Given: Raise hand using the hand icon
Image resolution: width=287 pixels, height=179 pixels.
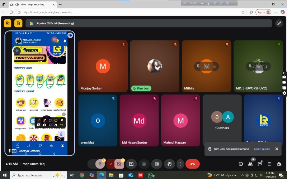Looking at the screenshot, I should click(x=169, y=164).
